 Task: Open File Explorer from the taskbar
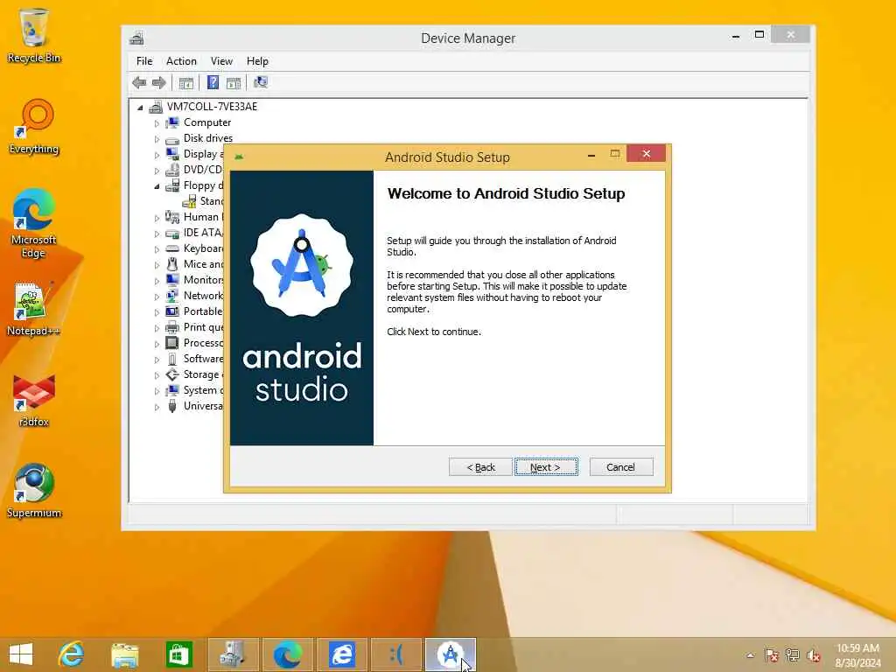coord(124,654)
